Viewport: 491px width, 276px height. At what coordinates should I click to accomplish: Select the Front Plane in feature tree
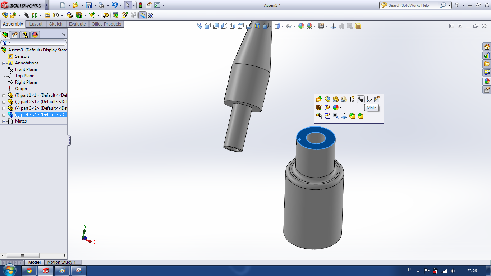(x=26, y=69)
